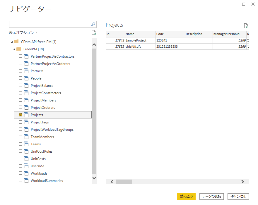The width and height of the screenshot is (258, 205).
Task: Click the search magnifier icon
Action: tap(93, 24)
